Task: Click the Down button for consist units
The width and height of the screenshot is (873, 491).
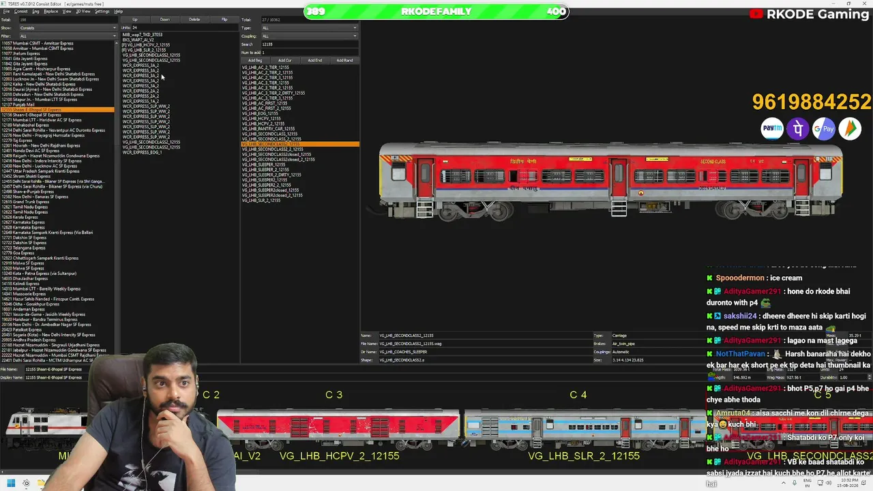Action: pos(164,20)
